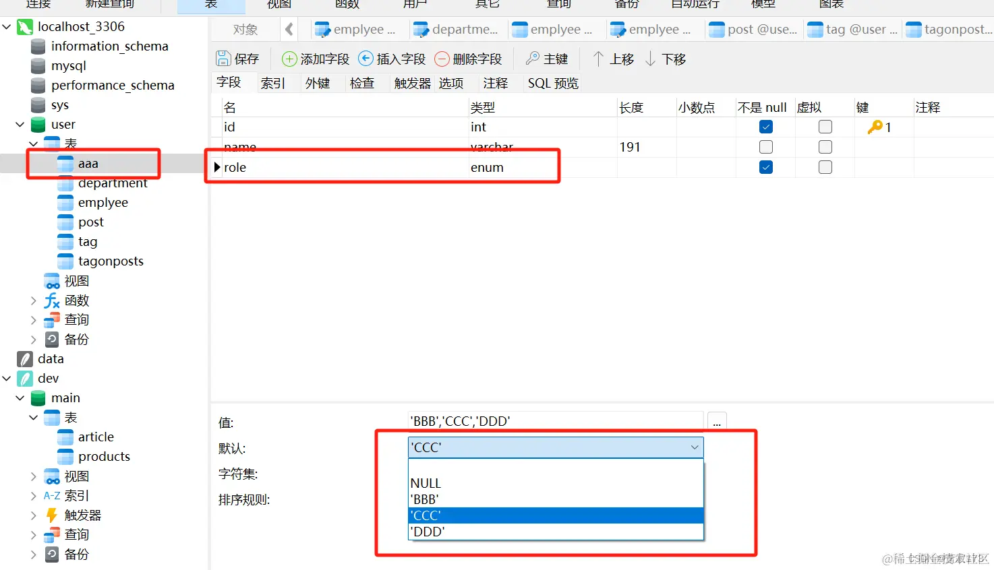Click the Primary Key icon in toolbar
Viewport: 994px width, 570px height.
click(533, 59)
